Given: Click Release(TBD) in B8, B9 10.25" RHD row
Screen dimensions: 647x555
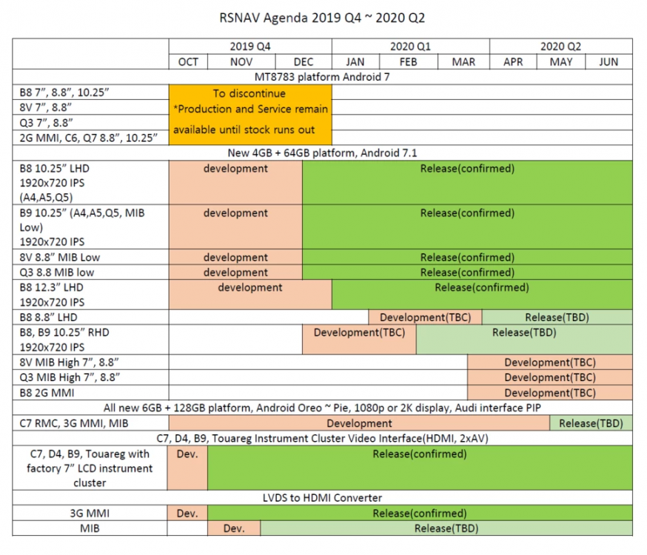Looking at the screenshot, I should click(524, 340).
